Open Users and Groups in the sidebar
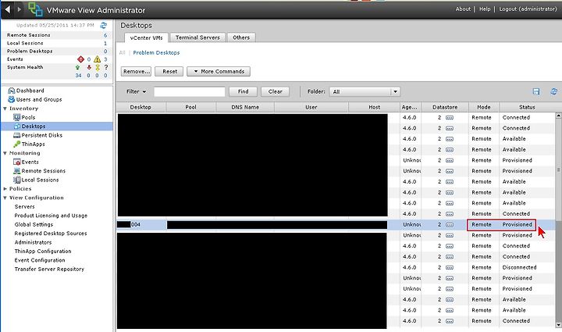The image size is (562, 332). [35, 99]
